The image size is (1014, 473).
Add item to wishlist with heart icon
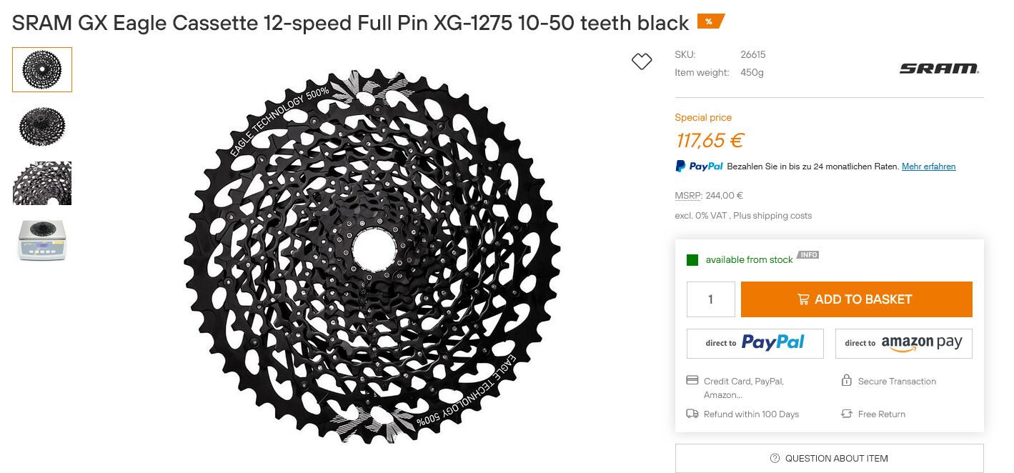(642, 62)
